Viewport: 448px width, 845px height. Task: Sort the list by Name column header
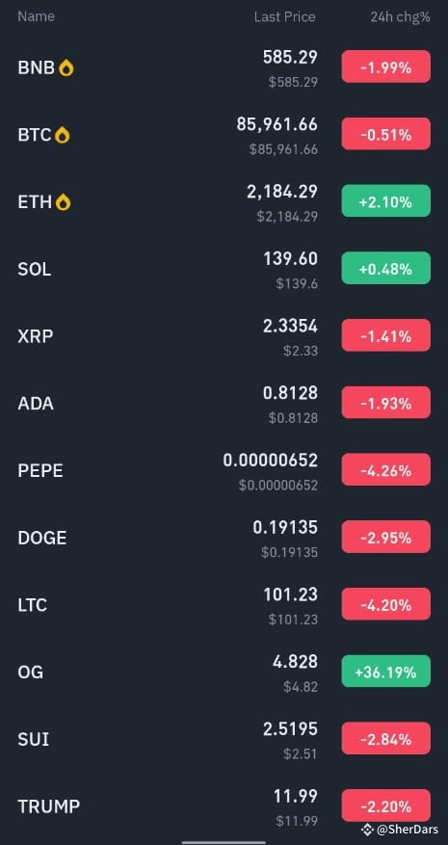pos(36,16)
